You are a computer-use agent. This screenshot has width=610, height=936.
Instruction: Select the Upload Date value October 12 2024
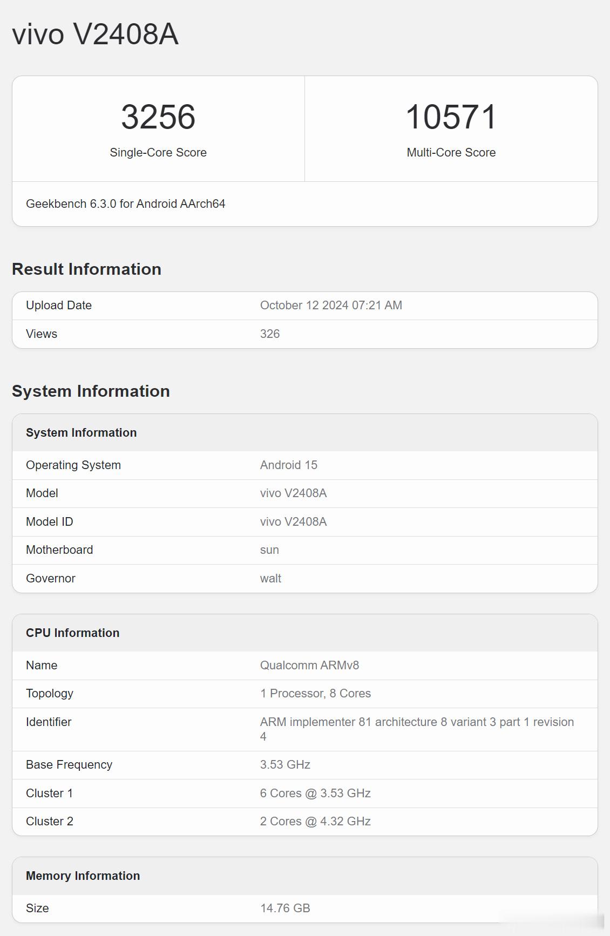tap(331, 306)
